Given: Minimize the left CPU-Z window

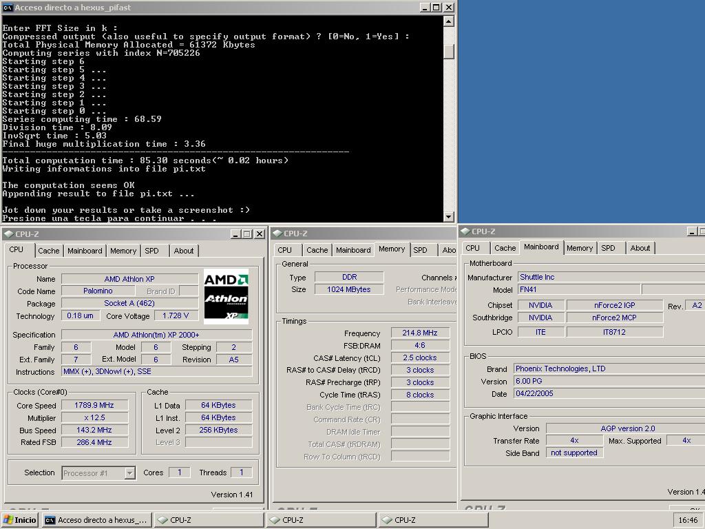Looking at the screenshot, I should tap(235, 234).
